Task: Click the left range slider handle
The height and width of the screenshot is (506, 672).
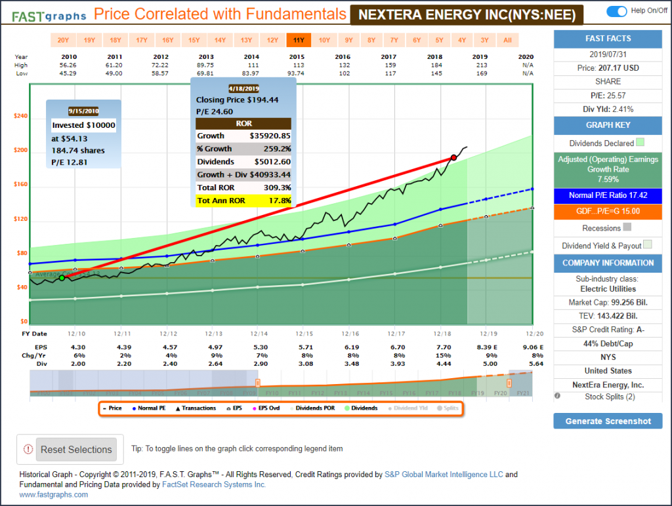Action: (258, 383)
